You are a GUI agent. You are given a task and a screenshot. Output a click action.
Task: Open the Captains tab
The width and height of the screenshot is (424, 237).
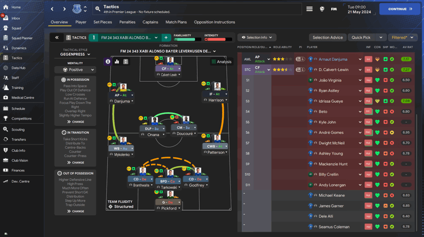(x=151, y=22)
